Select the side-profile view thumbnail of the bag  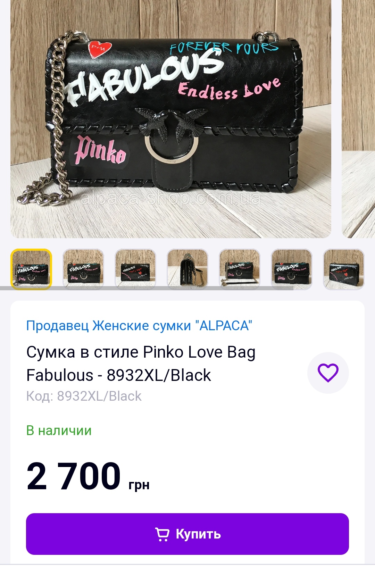187,269
